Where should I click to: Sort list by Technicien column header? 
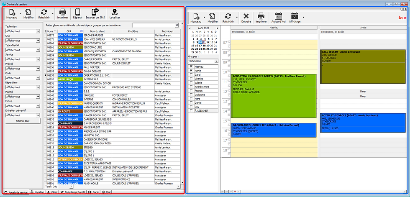point(167,31)
